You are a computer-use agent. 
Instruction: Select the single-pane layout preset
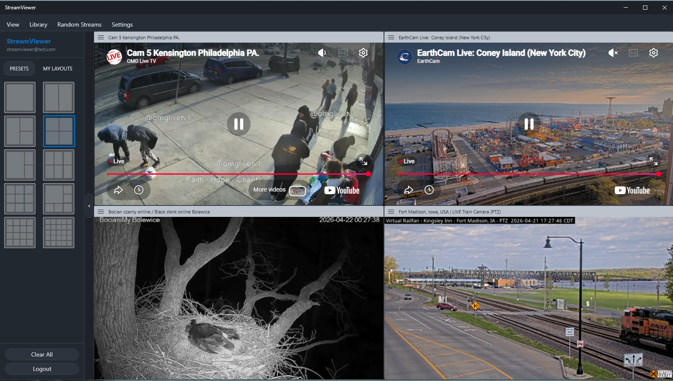(20, 97)
